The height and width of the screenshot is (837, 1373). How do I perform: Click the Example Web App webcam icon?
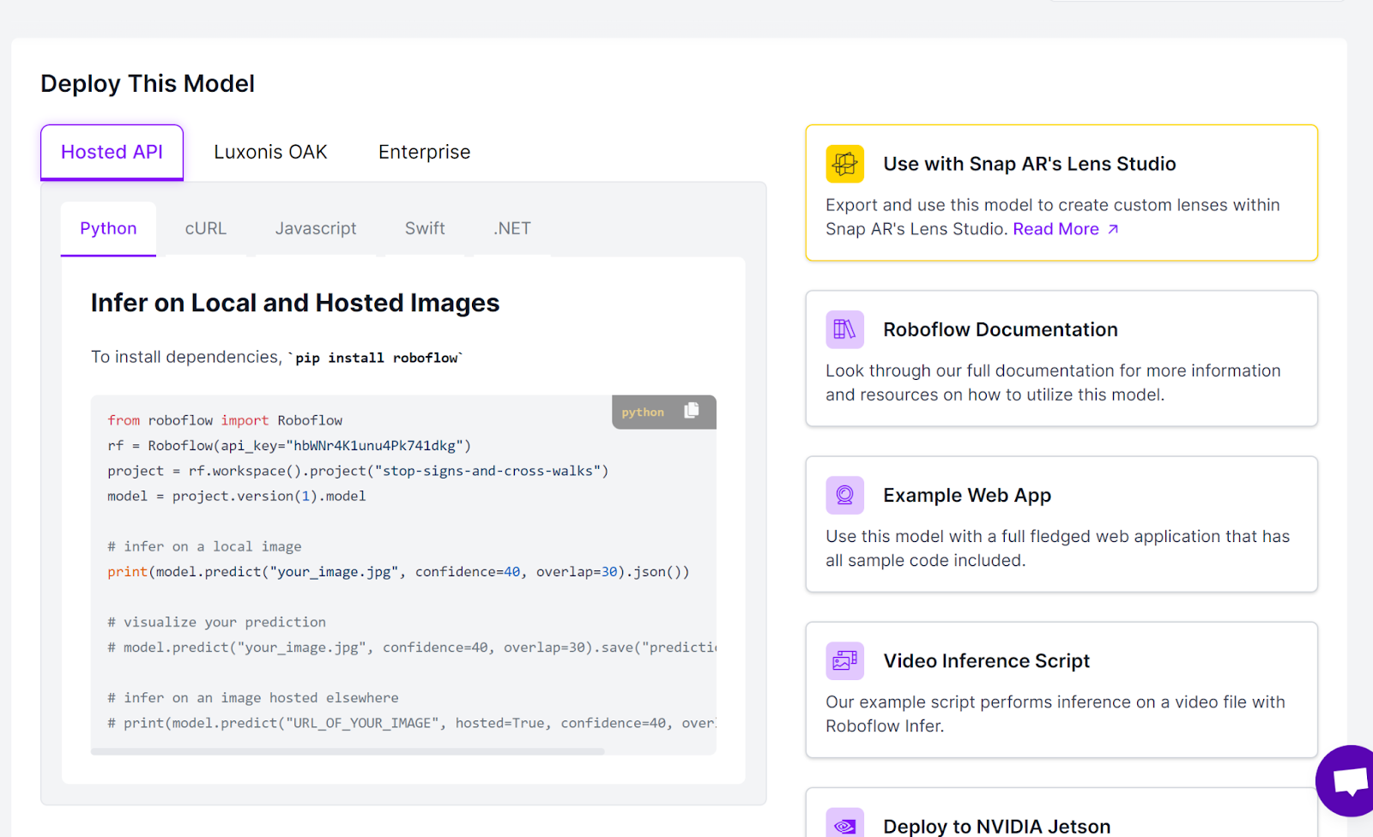click(x=844, y=495)
